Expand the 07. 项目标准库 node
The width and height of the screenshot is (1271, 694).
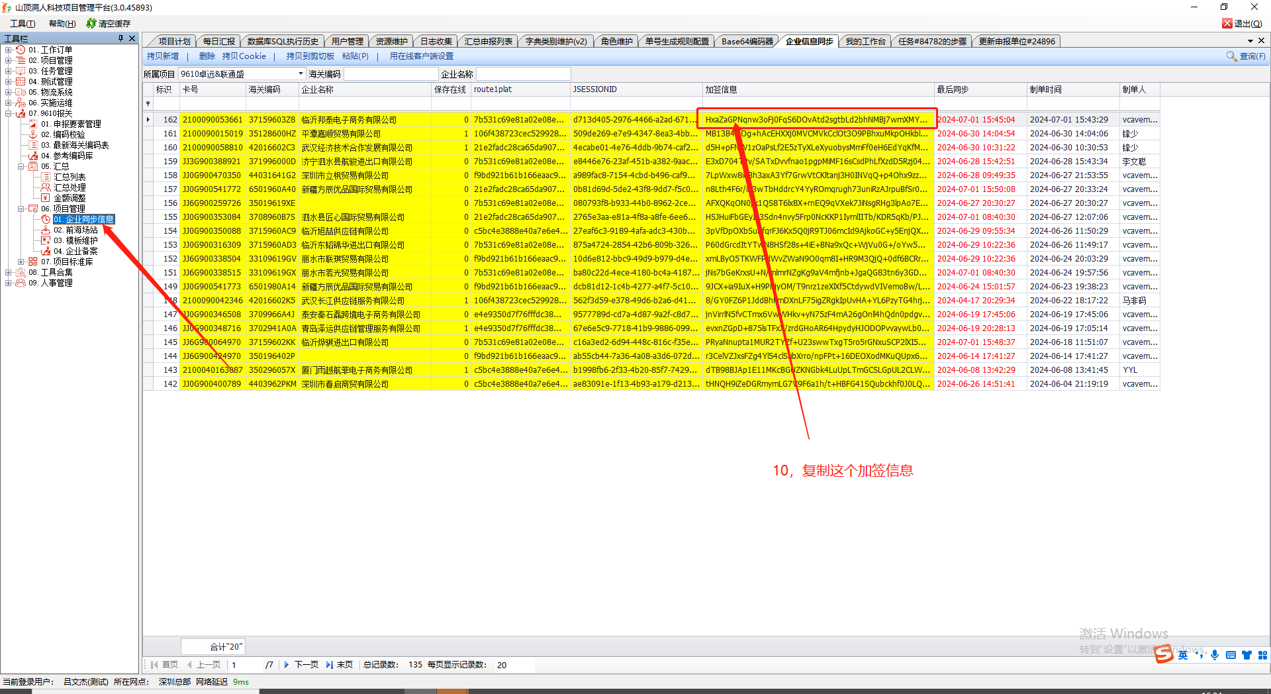click(21, 262)
